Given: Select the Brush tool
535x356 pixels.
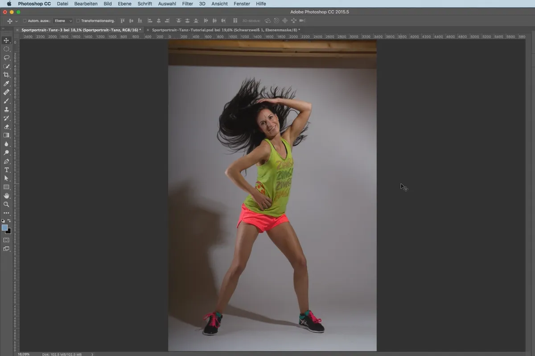Looking at the screenshot, I should [x=6, y=101].
